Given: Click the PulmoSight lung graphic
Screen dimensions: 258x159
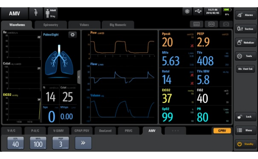Looking at the screenshot, I should (x=59, y=61).
